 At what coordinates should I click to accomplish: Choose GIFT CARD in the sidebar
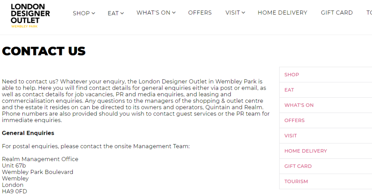pyautogui.click(x=298, y=166)
